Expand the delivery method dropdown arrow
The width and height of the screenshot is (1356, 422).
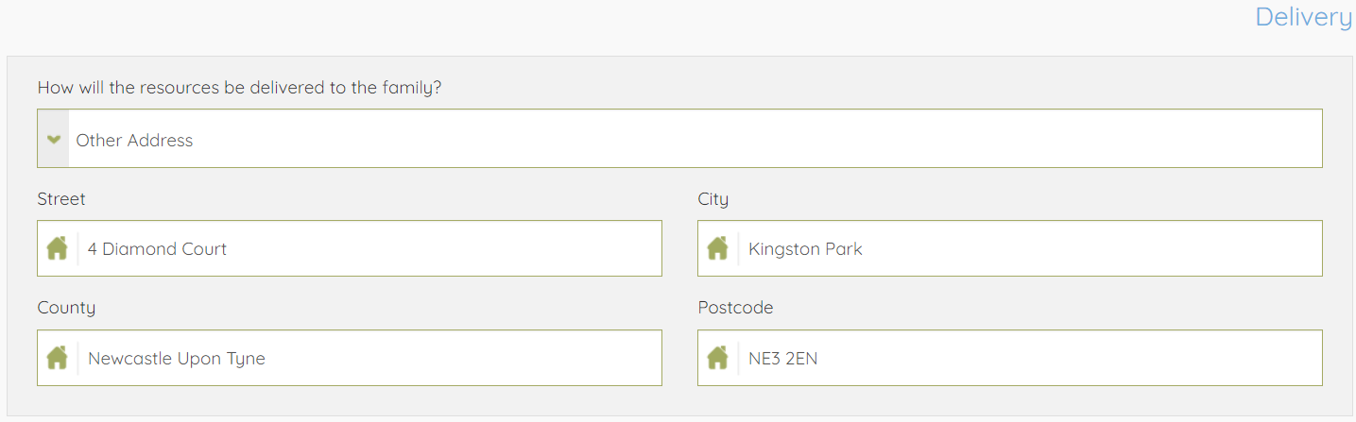click(54, 140)
